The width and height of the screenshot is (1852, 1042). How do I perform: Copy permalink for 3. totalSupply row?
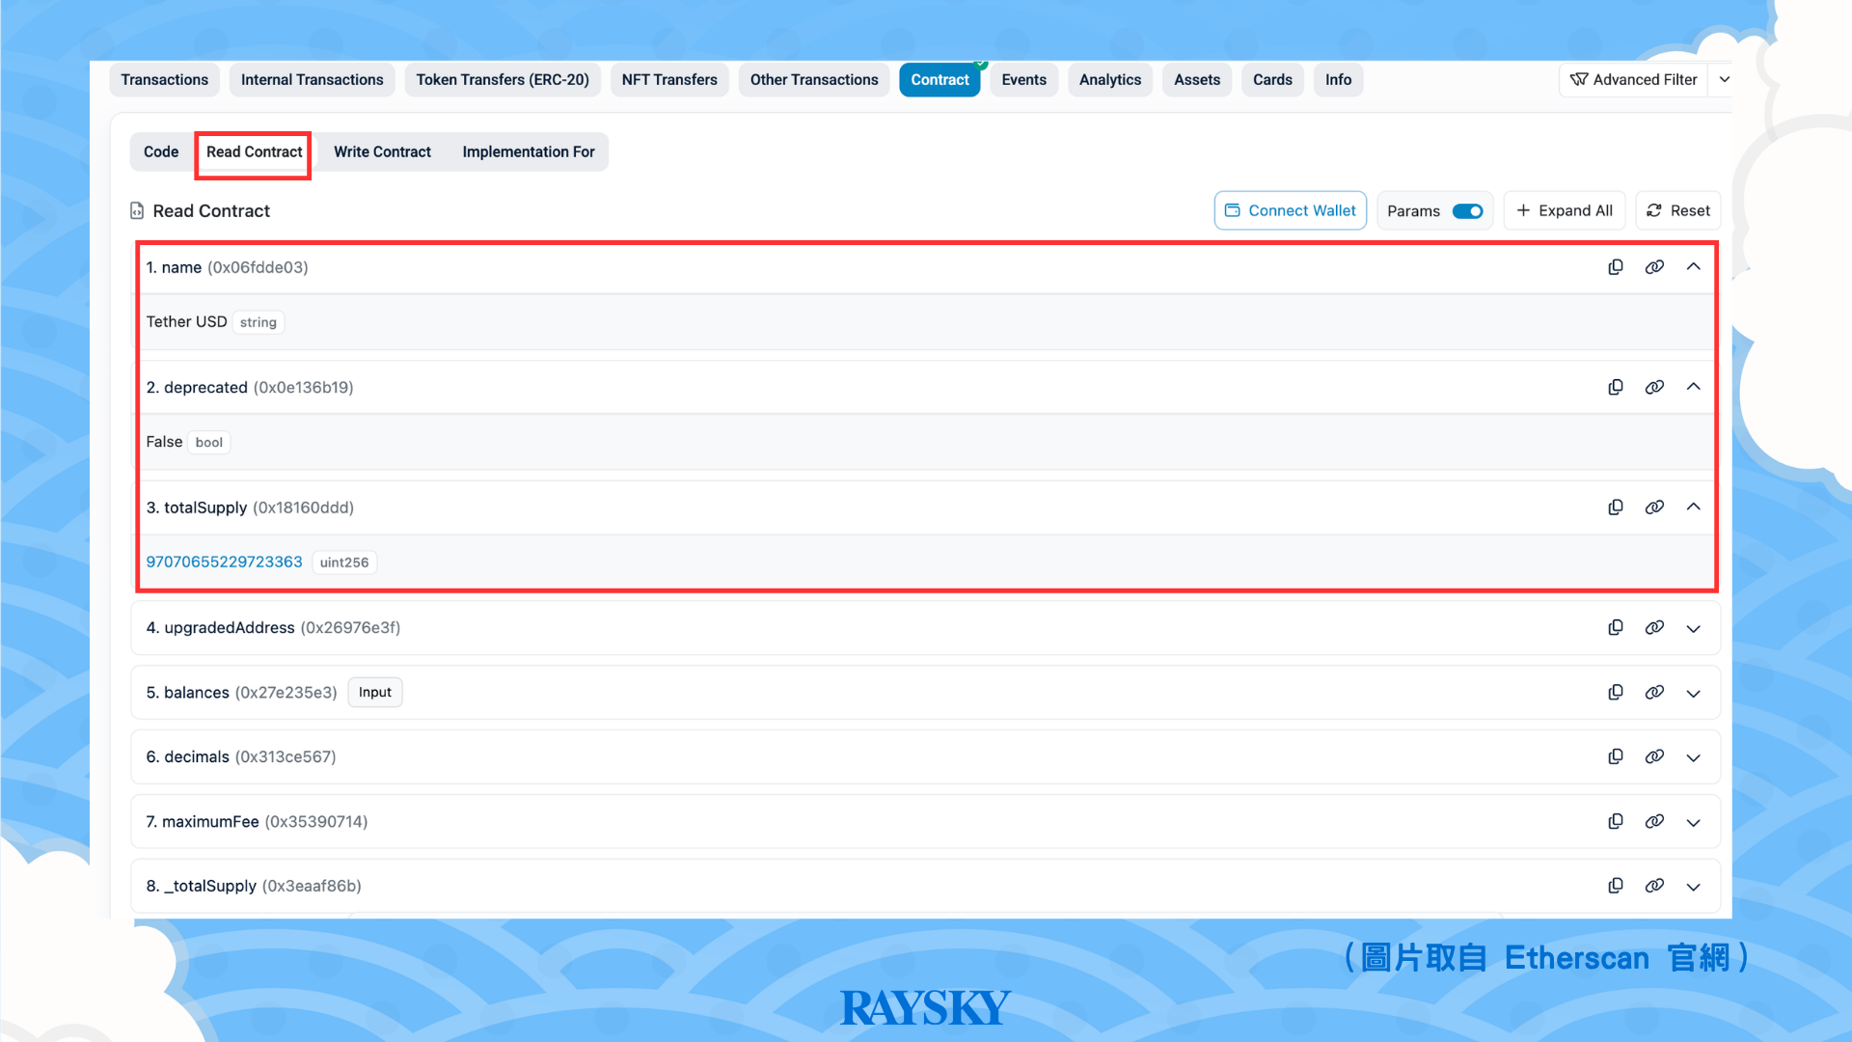(x=1654, y=507)
